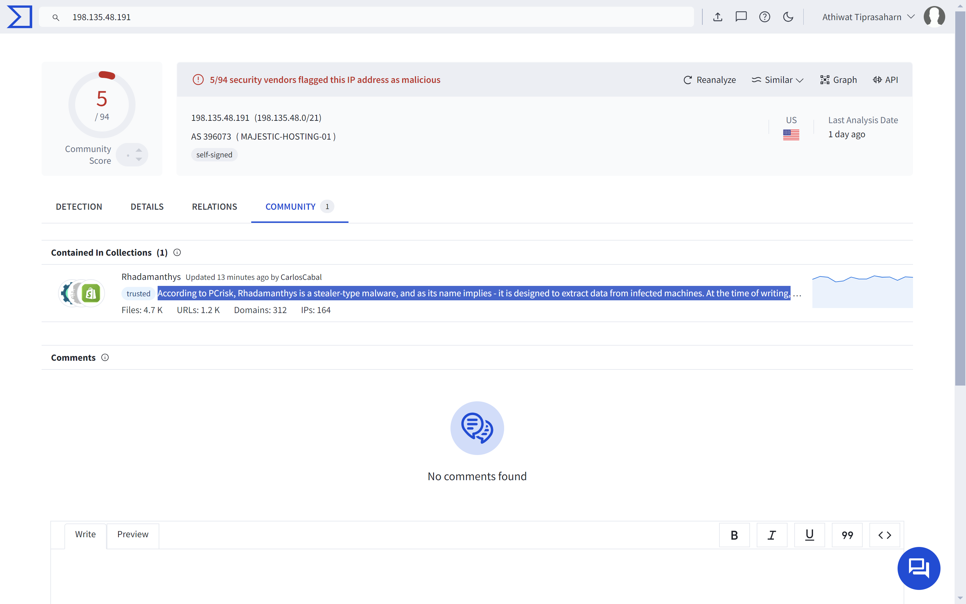Switch to the RELATIONS tab
The image size is (966, 604).
[x=214, y=206]
